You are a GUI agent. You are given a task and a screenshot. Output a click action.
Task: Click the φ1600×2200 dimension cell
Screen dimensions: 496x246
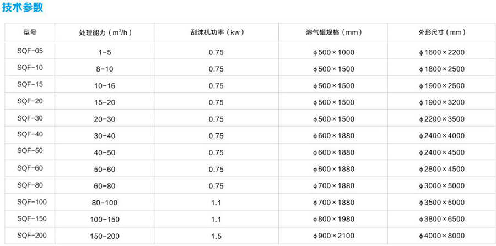click(442, 53)
